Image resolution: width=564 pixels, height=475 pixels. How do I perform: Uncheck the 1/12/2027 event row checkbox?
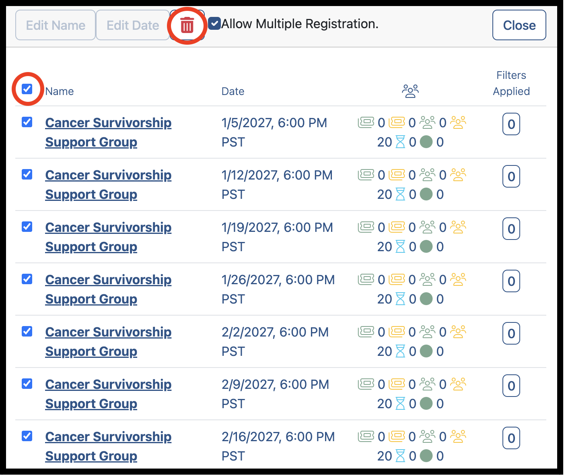(27, 174)
